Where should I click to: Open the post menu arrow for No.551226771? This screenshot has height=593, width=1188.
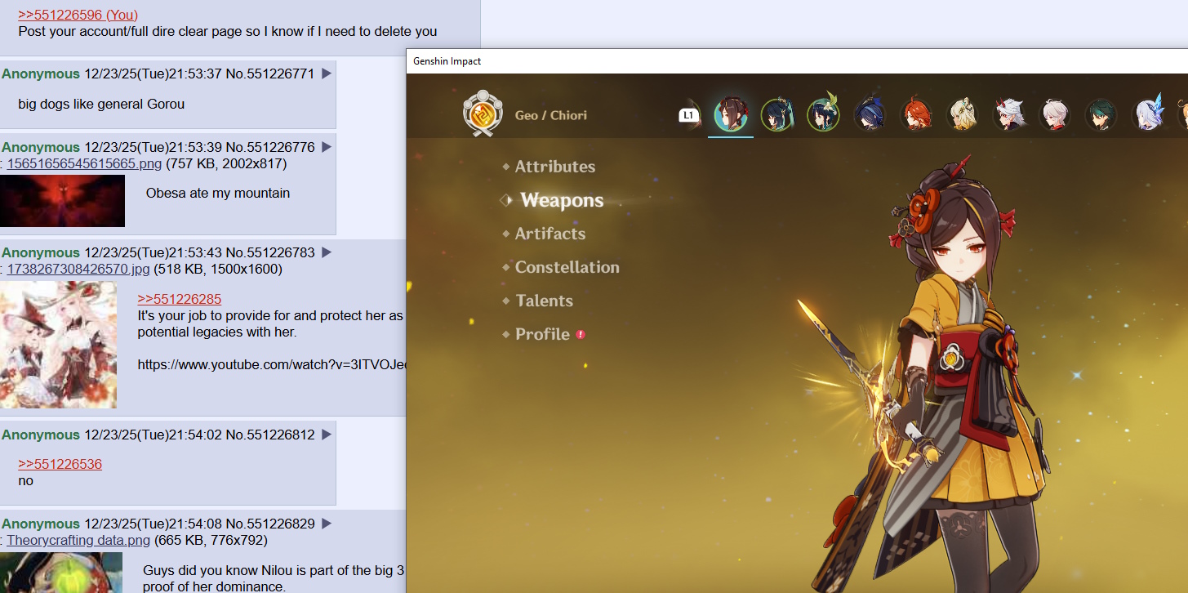click(327, 74)
